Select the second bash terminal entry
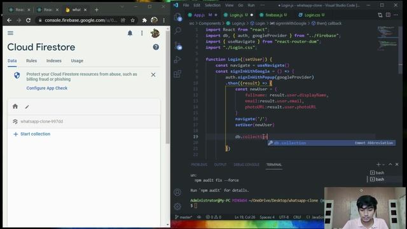 pos(377,179)
